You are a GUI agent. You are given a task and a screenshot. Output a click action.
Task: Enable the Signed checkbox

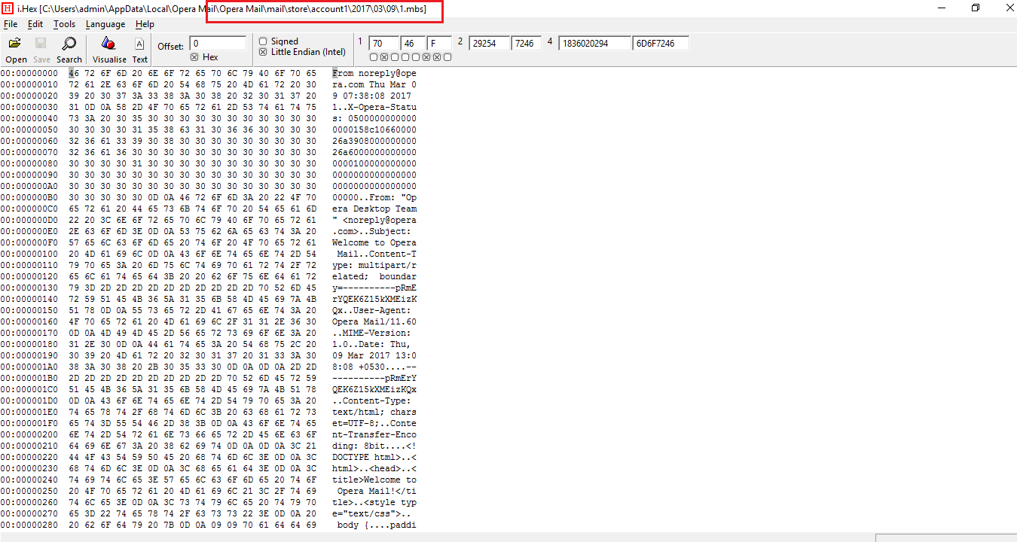click(x=263, y=41)
